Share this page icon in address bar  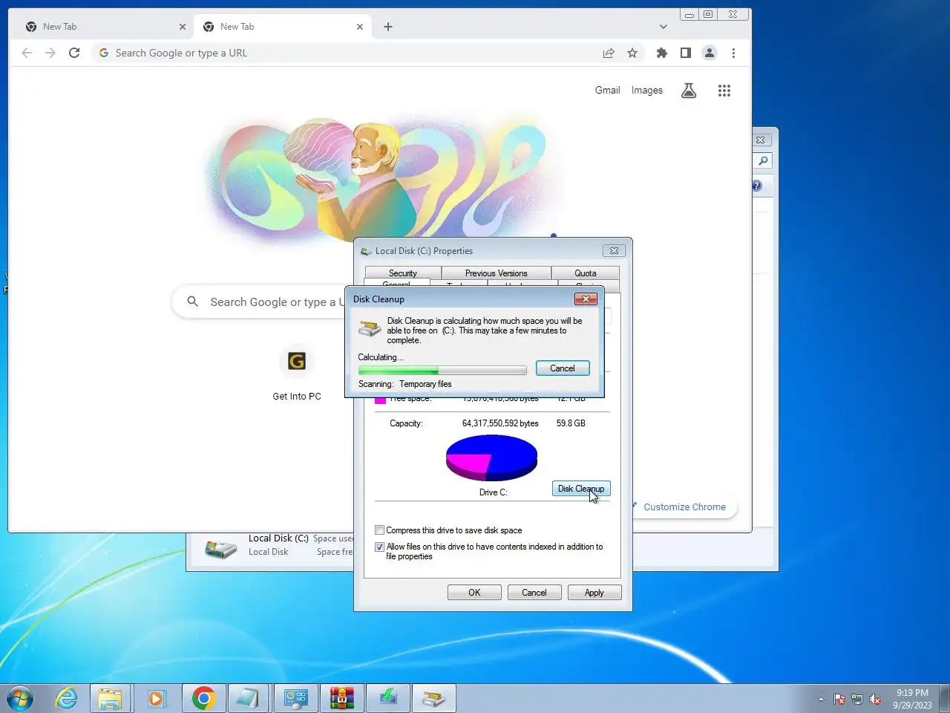coord(609,53)
